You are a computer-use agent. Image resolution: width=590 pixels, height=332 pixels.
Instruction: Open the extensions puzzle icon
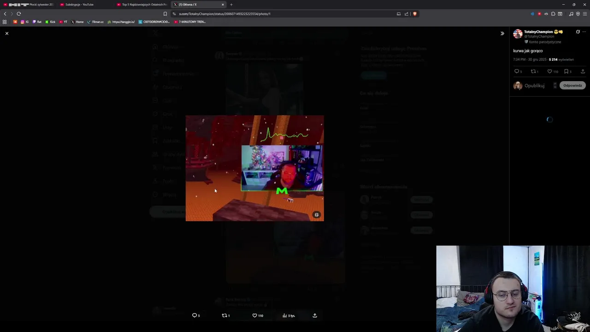(553, 14)
